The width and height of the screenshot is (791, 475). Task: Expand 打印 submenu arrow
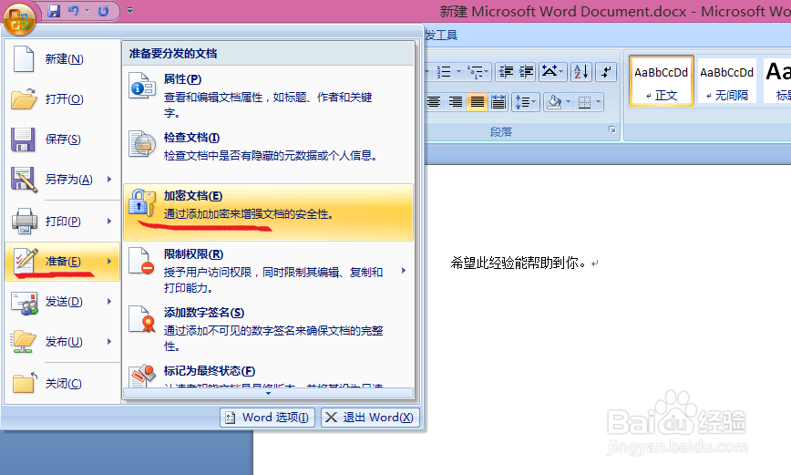(109, 222)
